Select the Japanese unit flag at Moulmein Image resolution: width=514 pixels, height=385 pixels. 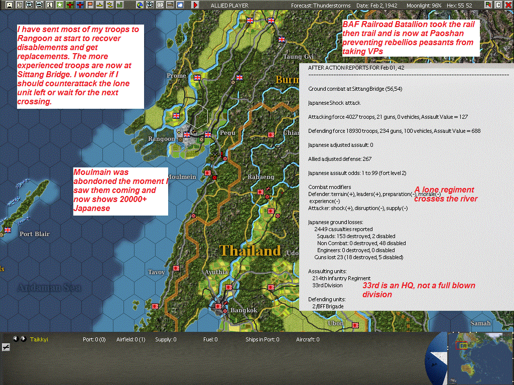[x=208, y=172]
